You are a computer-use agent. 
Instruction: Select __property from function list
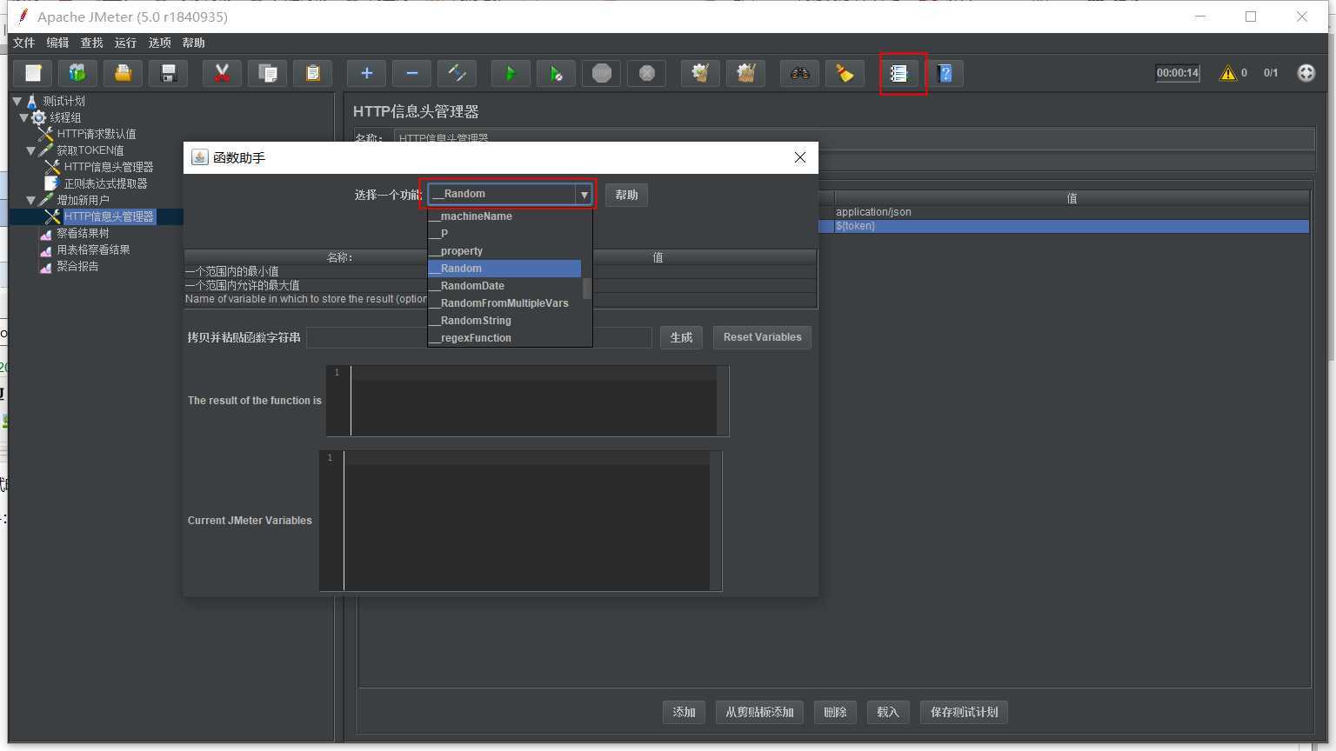504,251
